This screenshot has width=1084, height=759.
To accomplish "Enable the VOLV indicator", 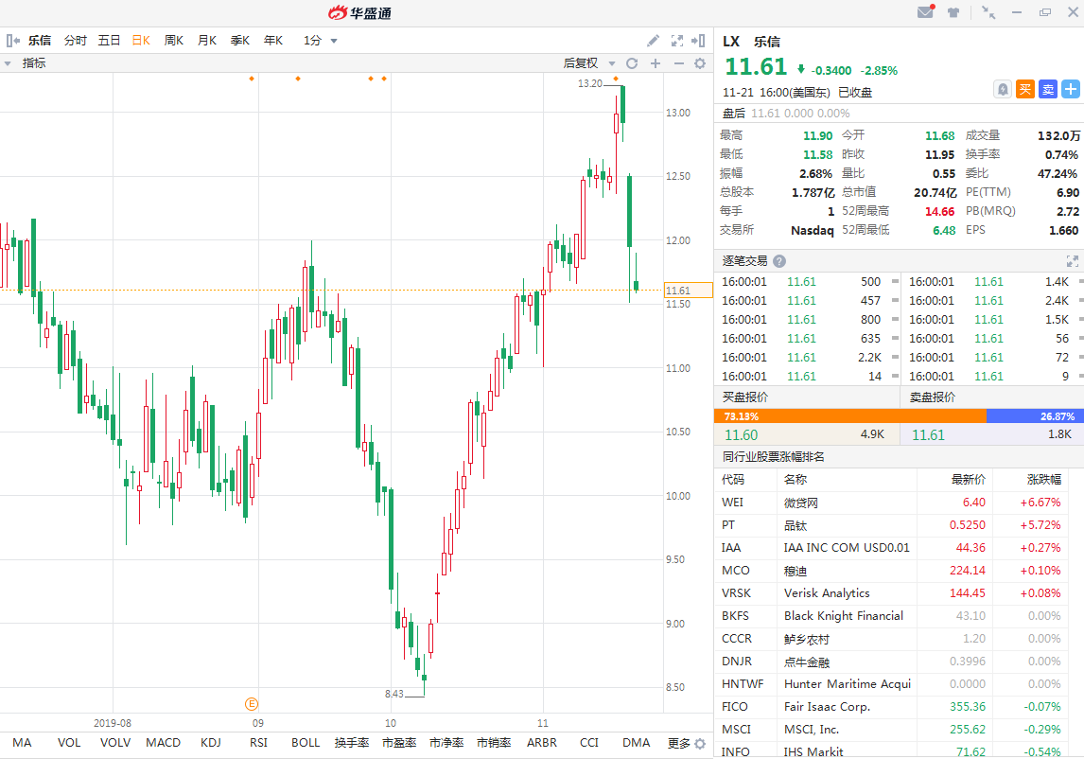I will pos(115,742).
